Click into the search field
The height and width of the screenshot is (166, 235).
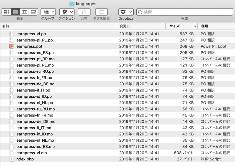184,12
